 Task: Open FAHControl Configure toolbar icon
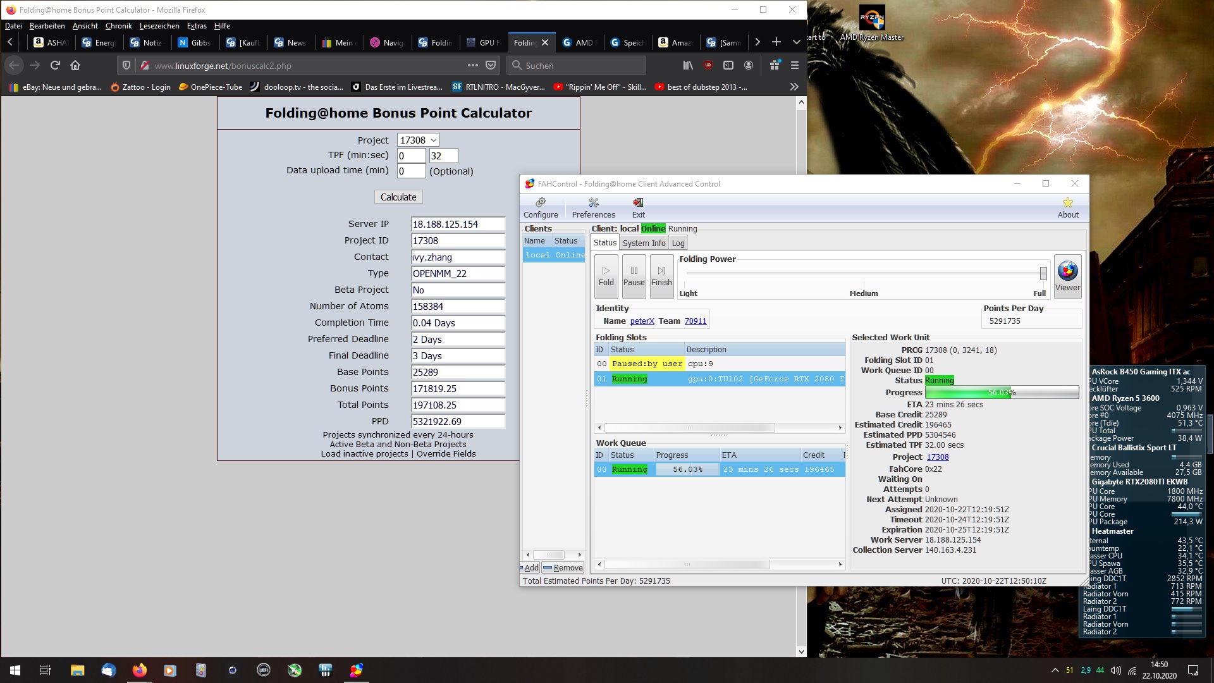pos(541,203)
